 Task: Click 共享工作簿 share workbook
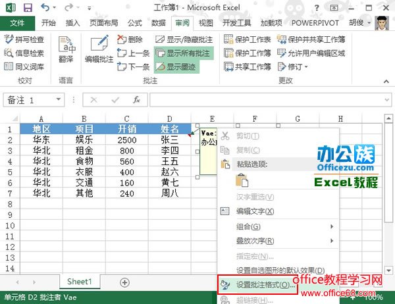click(248, 66)
